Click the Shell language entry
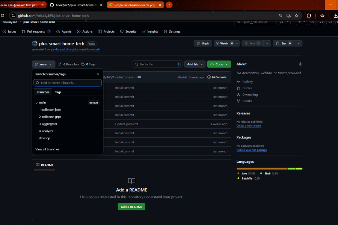This screenshot has width=338, height=225. coord(269,173)
